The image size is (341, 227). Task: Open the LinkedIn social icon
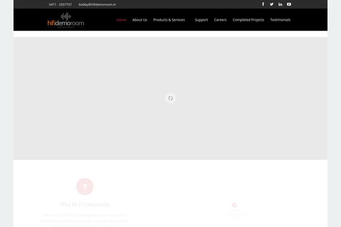point(280,5)
